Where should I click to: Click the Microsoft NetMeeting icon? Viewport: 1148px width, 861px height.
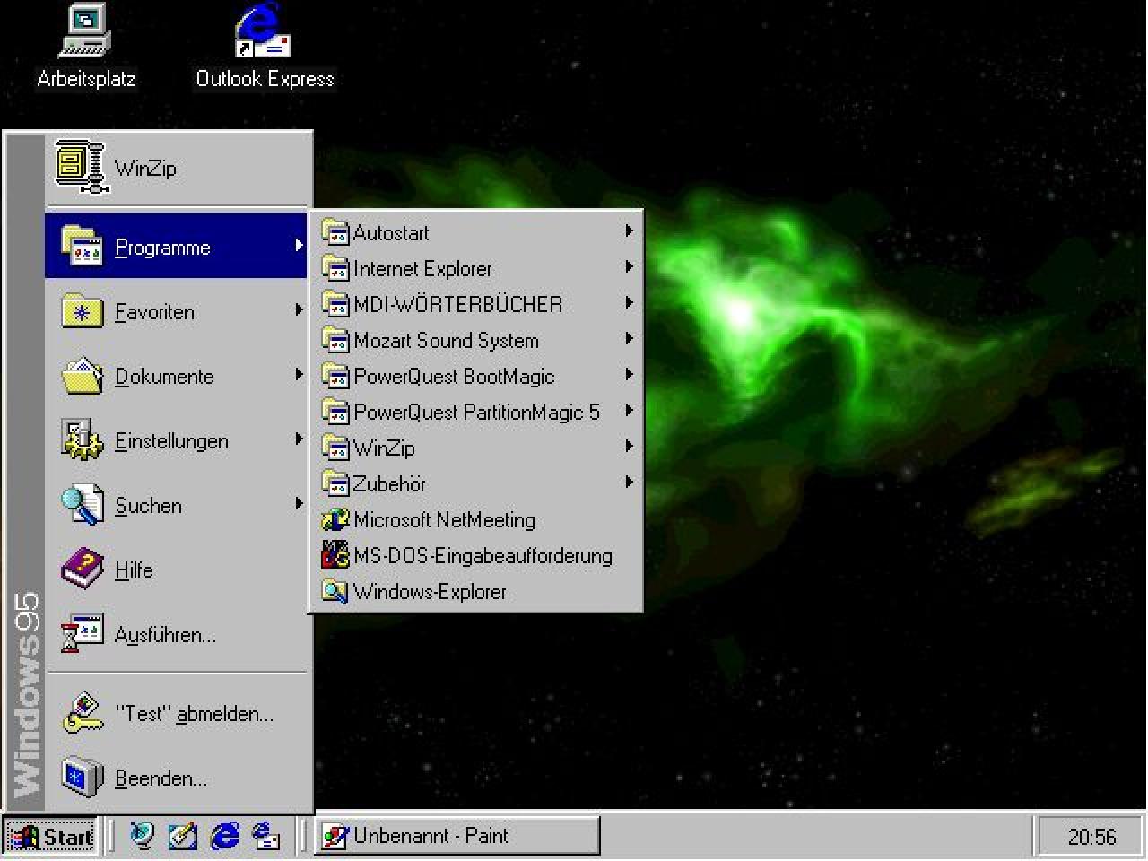point(335,519)
